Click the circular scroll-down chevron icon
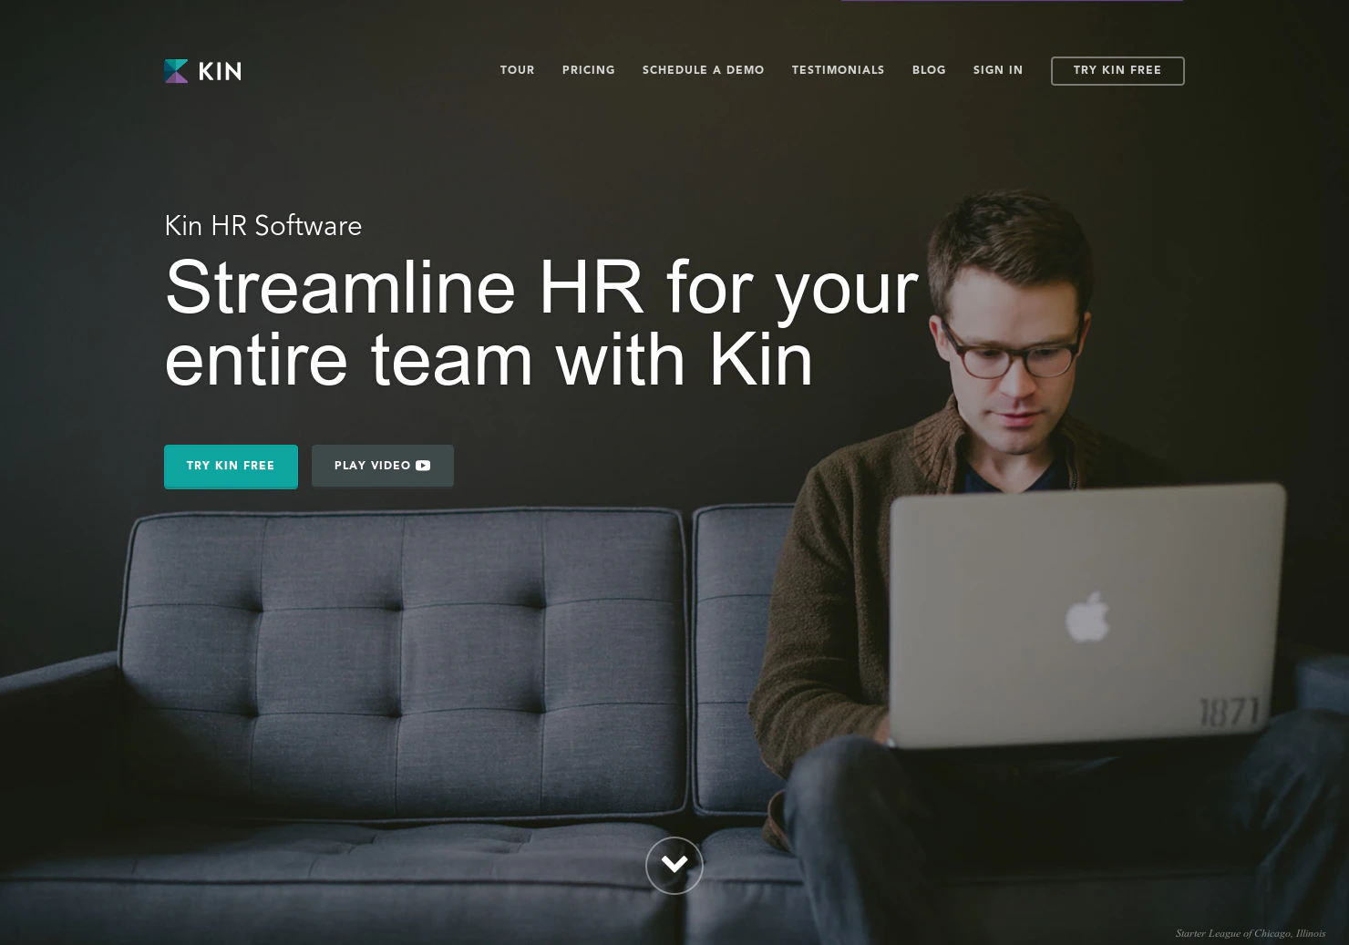This screenshot has width=1349, height=945. pos(674,865)
